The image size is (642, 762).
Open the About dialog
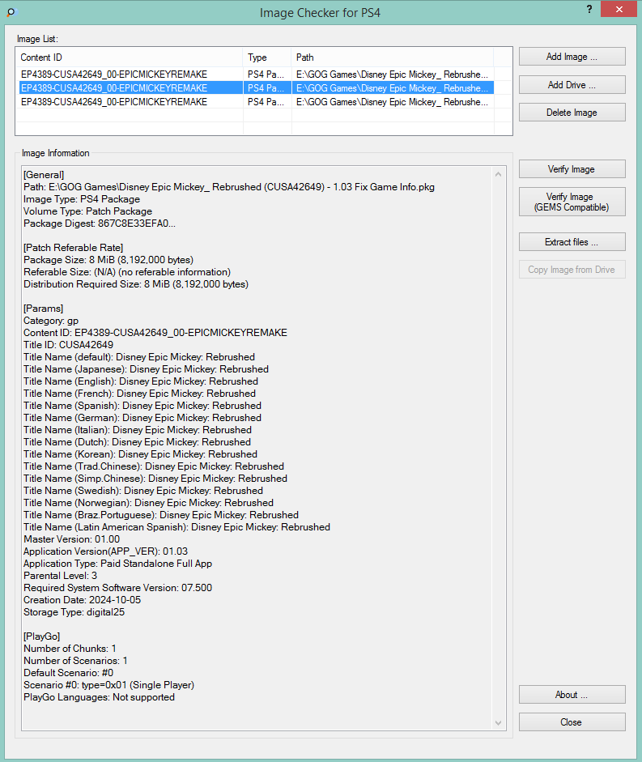(572, 695)
